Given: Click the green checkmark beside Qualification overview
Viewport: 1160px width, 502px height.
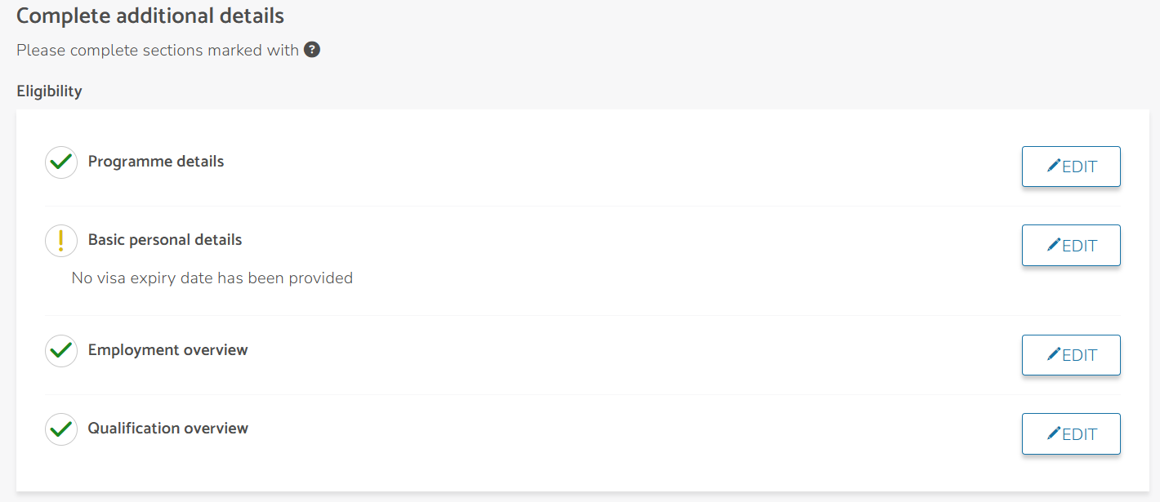Looking at the screenshot, I should (x=61, y=429).
